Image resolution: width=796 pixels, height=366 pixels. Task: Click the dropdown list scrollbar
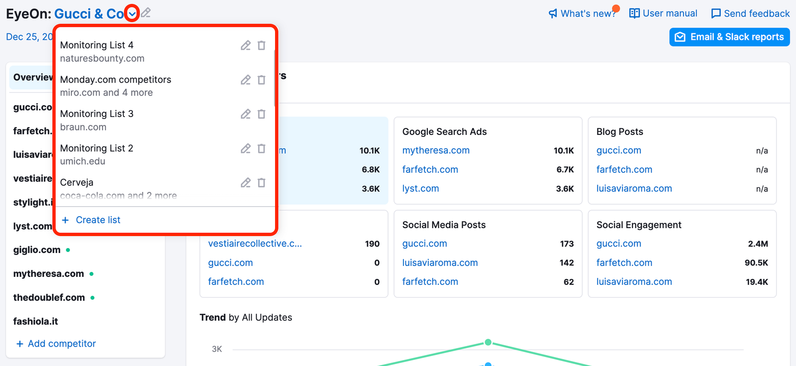tap(275, 78)
